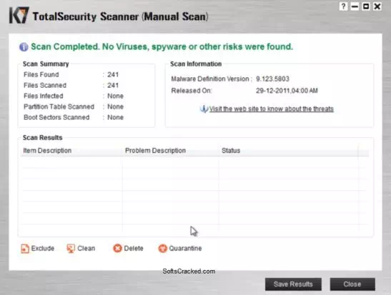Minimize the scanner window

coord(355,6)
